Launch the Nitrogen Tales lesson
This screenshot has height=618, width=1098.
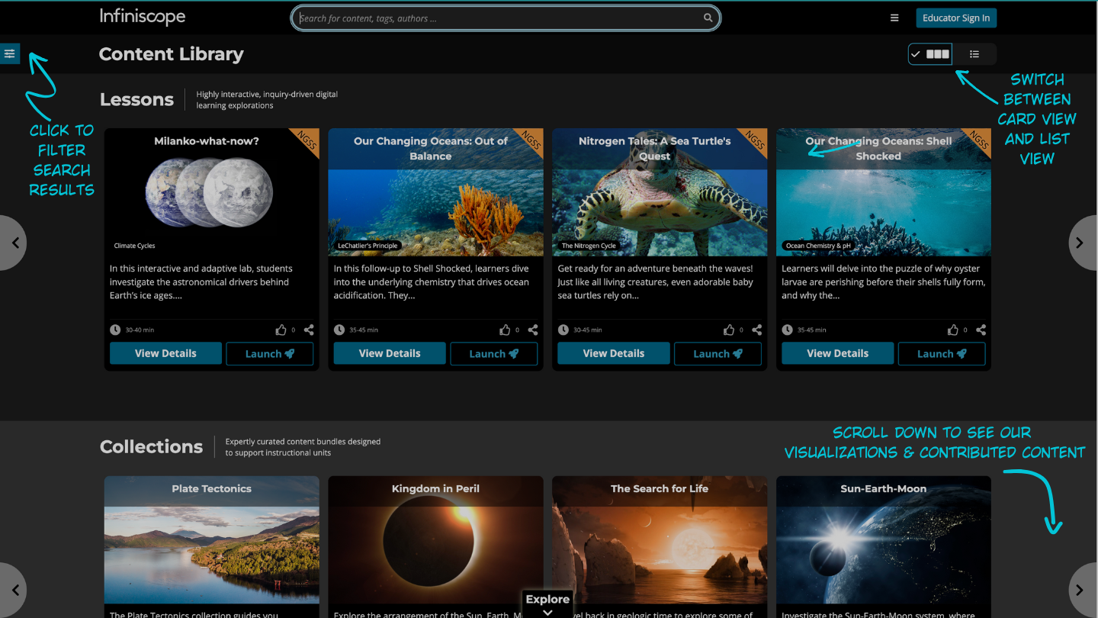click(715, 353)
